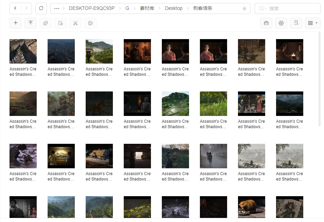
Task: Open the Desktop breadcrumb folder
Action: point(174,8)
